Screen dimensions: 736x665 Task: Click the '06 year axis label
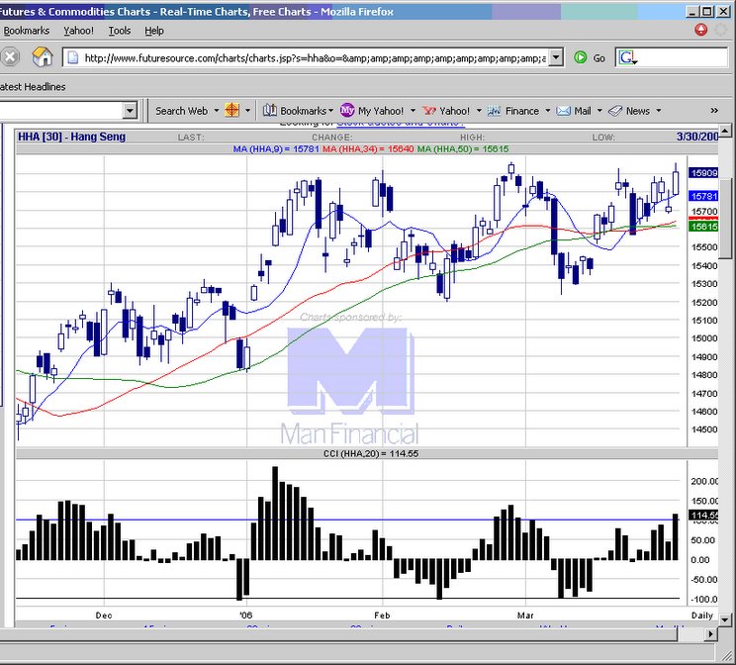coord(246,616)
